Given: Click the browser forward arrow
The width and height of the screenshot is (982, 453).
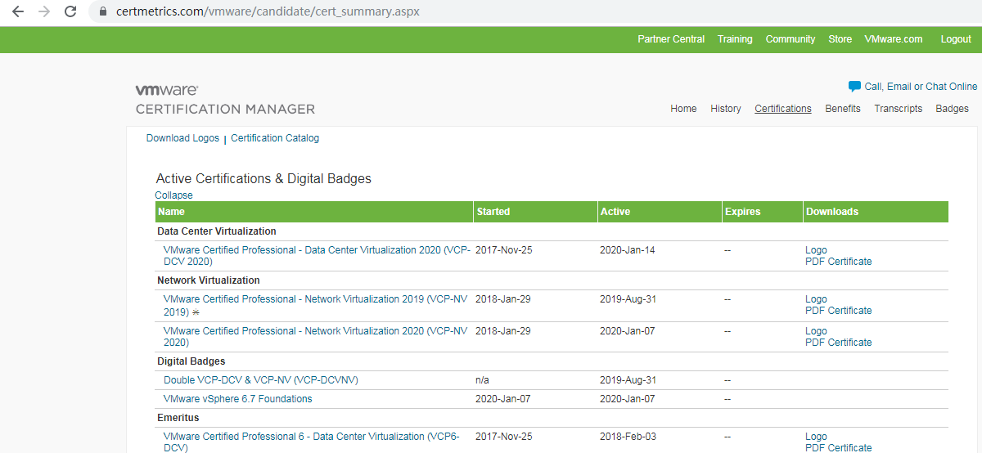Looking at the screenshot, I should point(44,12).
